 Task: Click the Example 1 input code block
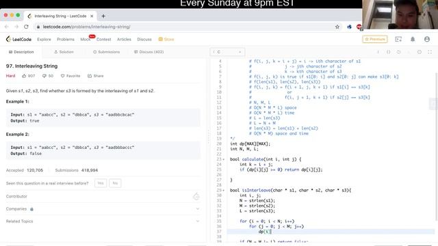pyautogui.click(x=103, y=118)
